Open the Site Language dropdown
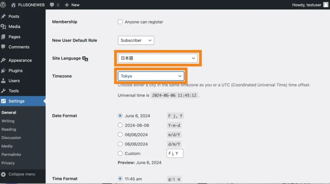 coord(158,58)
